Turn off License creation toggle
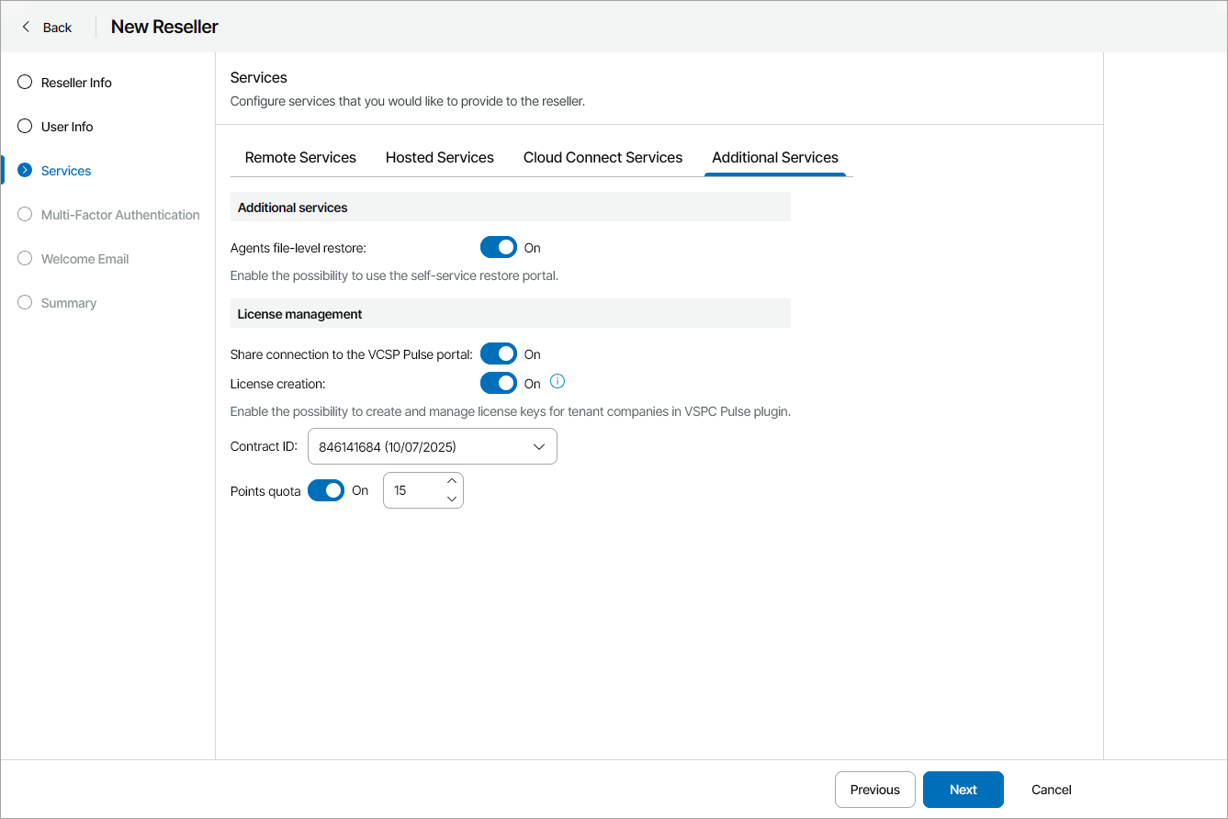Screen dimensions: 1228x819 click(x=499, y=383)
